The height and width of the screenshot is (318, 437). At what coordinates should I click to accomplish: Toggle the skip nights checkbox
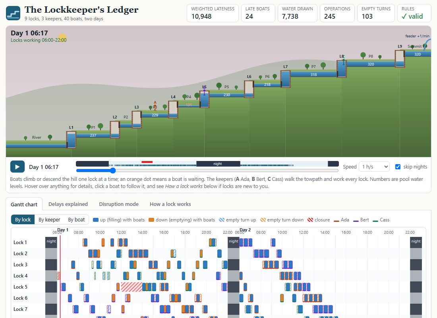tap(398, 167)
